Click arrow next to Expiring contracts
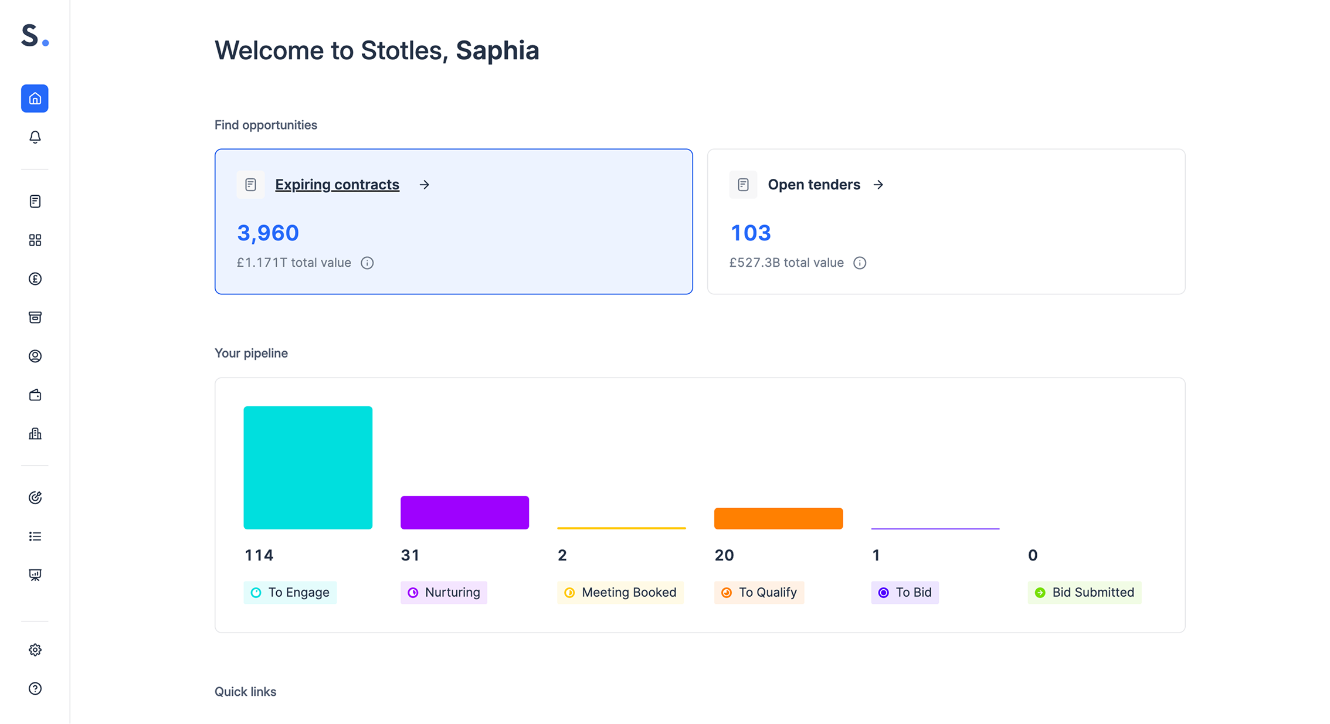 [x=425, y=185]
